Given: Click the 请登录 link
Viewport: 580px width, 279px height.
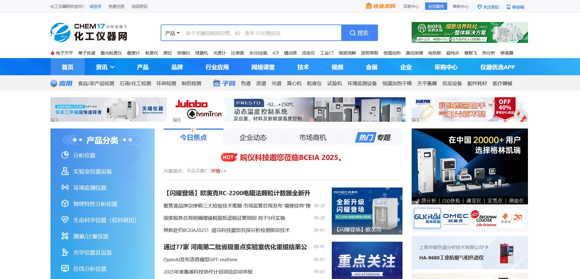Looking at the screenshot, I should click(x=95, y=6).
